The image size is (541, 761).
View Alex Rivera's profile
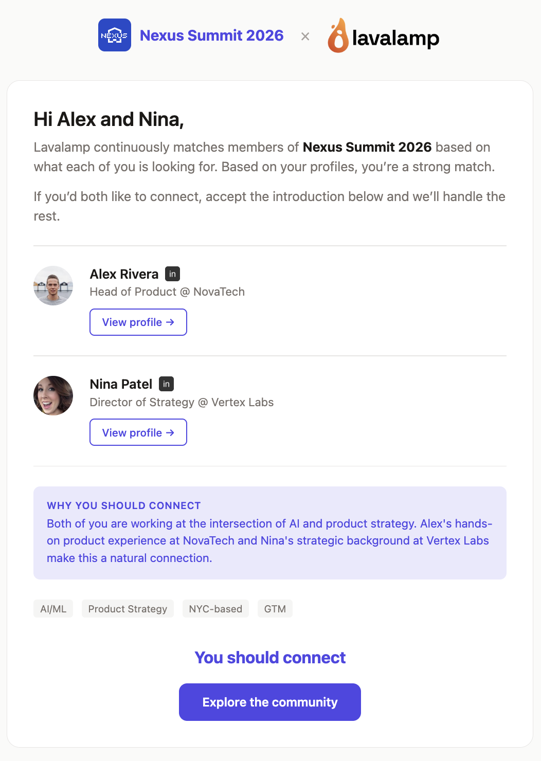[x=138, y=322]
